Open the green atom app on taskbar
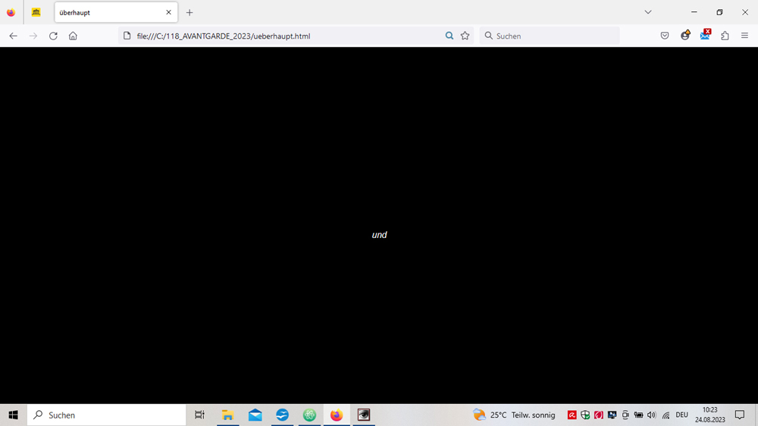 (x=309, y=415)
